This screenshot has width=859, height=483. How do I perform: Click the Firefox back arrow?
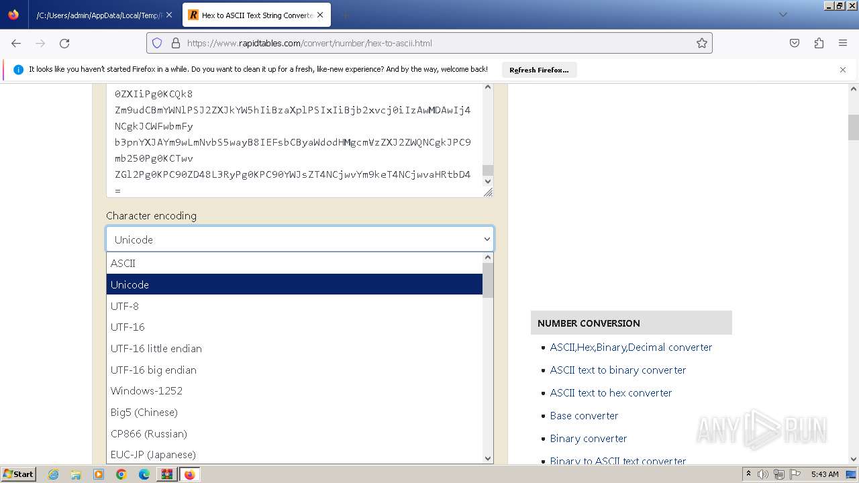coord(16,43)
